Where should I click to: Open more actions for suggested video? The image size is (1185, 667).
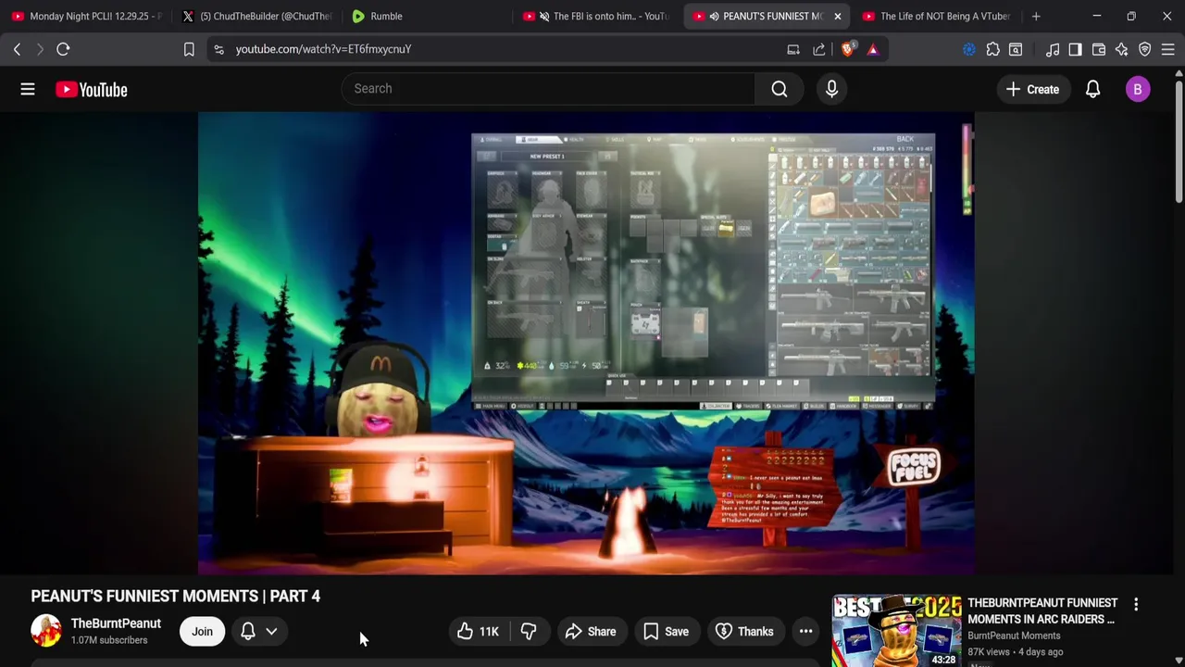point(1136,605)
